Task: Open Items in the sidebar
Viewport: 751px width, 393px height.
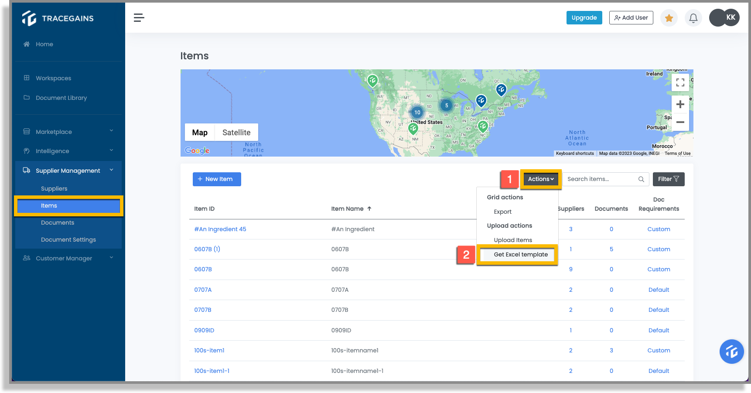Action: tap(68, 205)
